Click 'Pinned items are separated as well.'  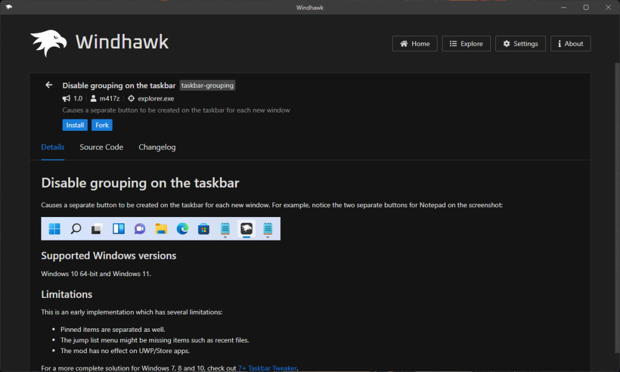click(x=113, y=330)
